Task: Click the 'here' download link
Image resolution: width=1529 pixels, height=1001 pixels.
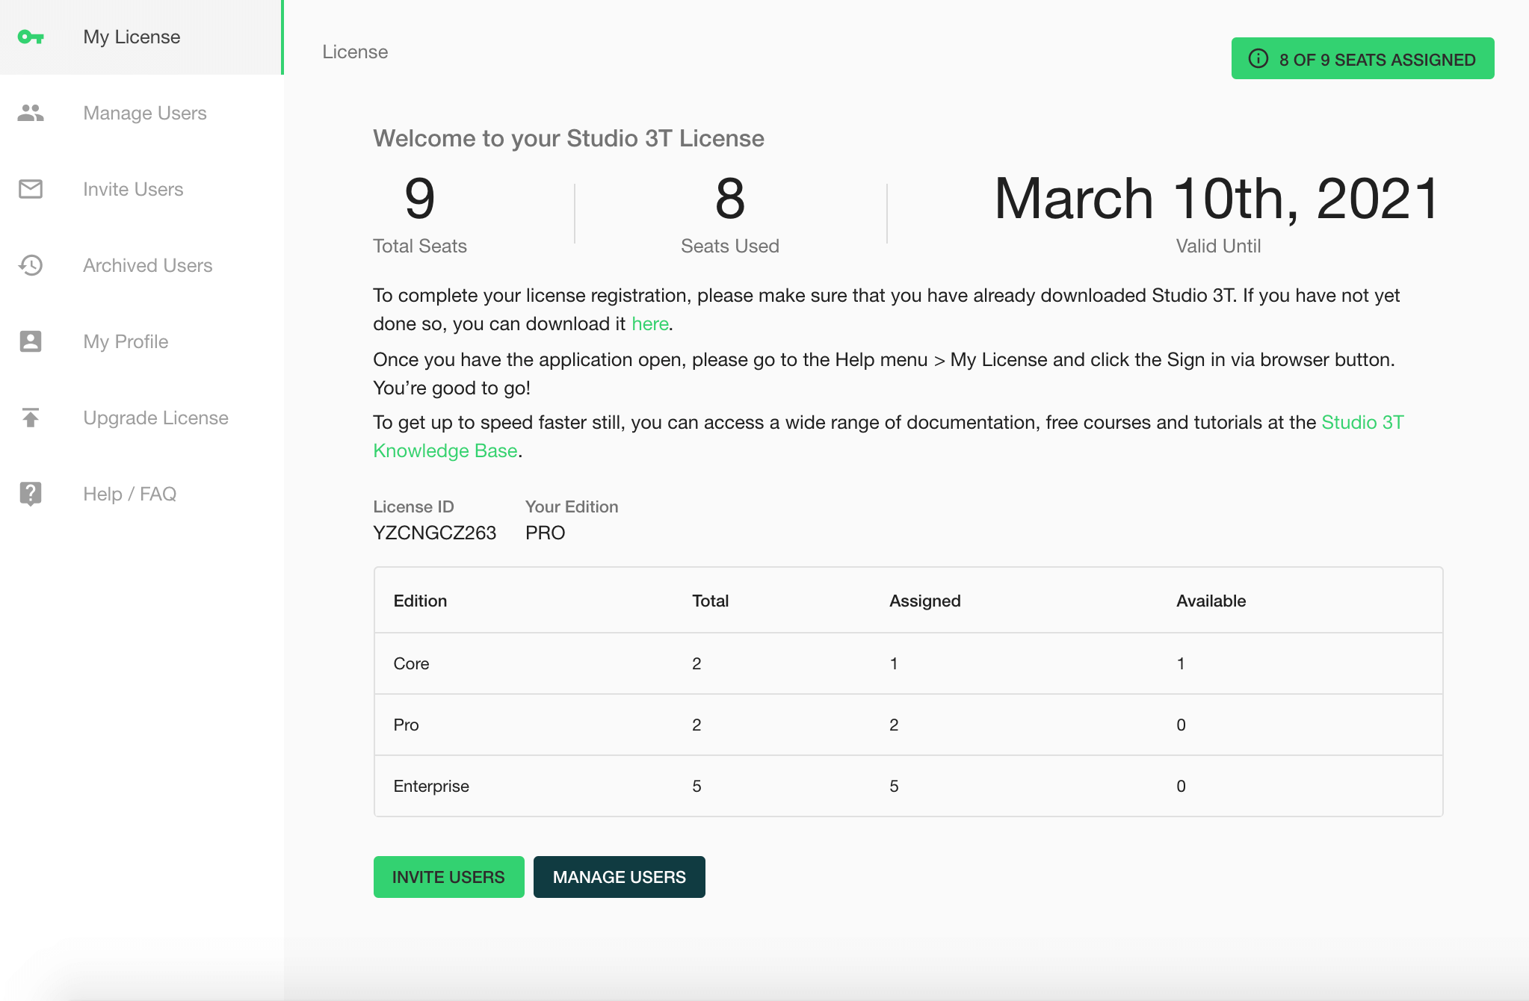Action: (649, 323)
